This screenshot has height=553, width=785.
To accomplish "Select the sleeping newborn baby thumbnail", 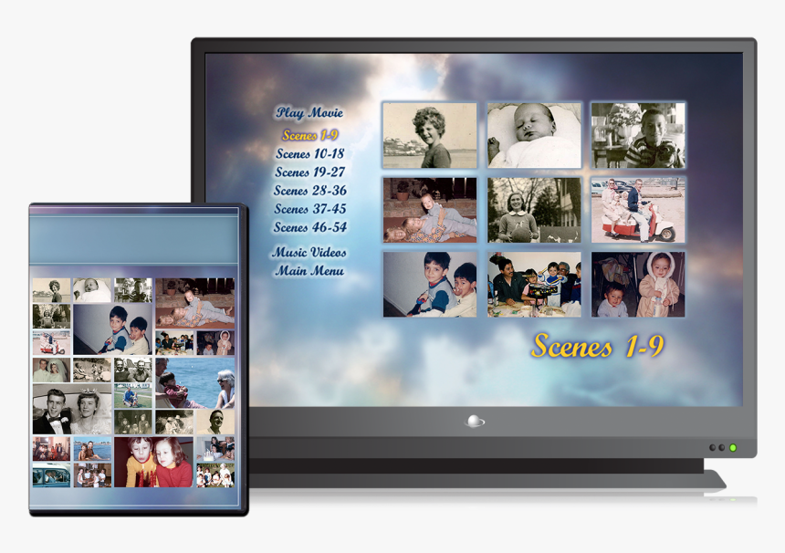I will click(x=535, y=133).
